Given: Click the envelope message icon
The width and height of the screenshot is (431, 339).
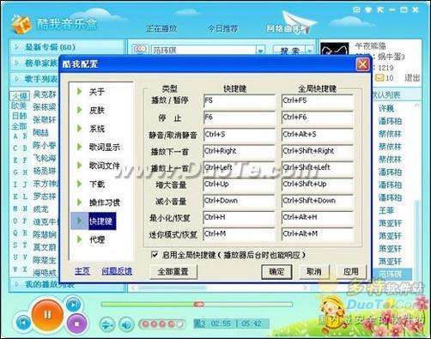Looking at the screenshot, I should coord(379,77).
